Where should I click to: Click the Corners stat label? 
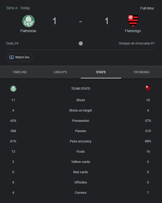[x=80, y=193]
